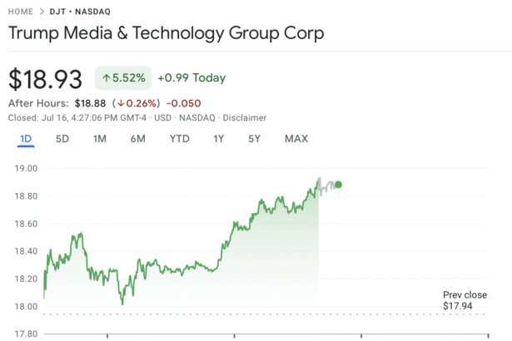This screenshot has height=341, width=512.
Task: Display the MAX chart range
Action: click(296, 139)
